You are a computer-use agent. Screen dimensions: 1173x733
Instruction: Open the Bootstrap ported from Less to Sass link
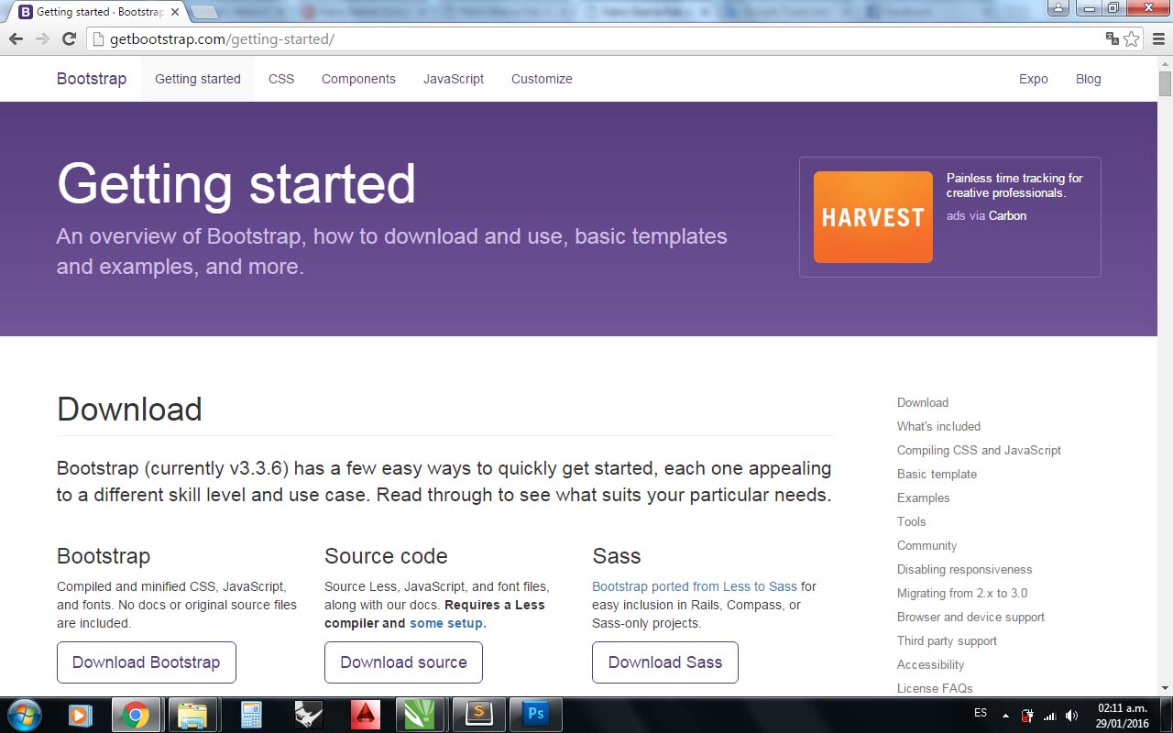click(695, 586)
